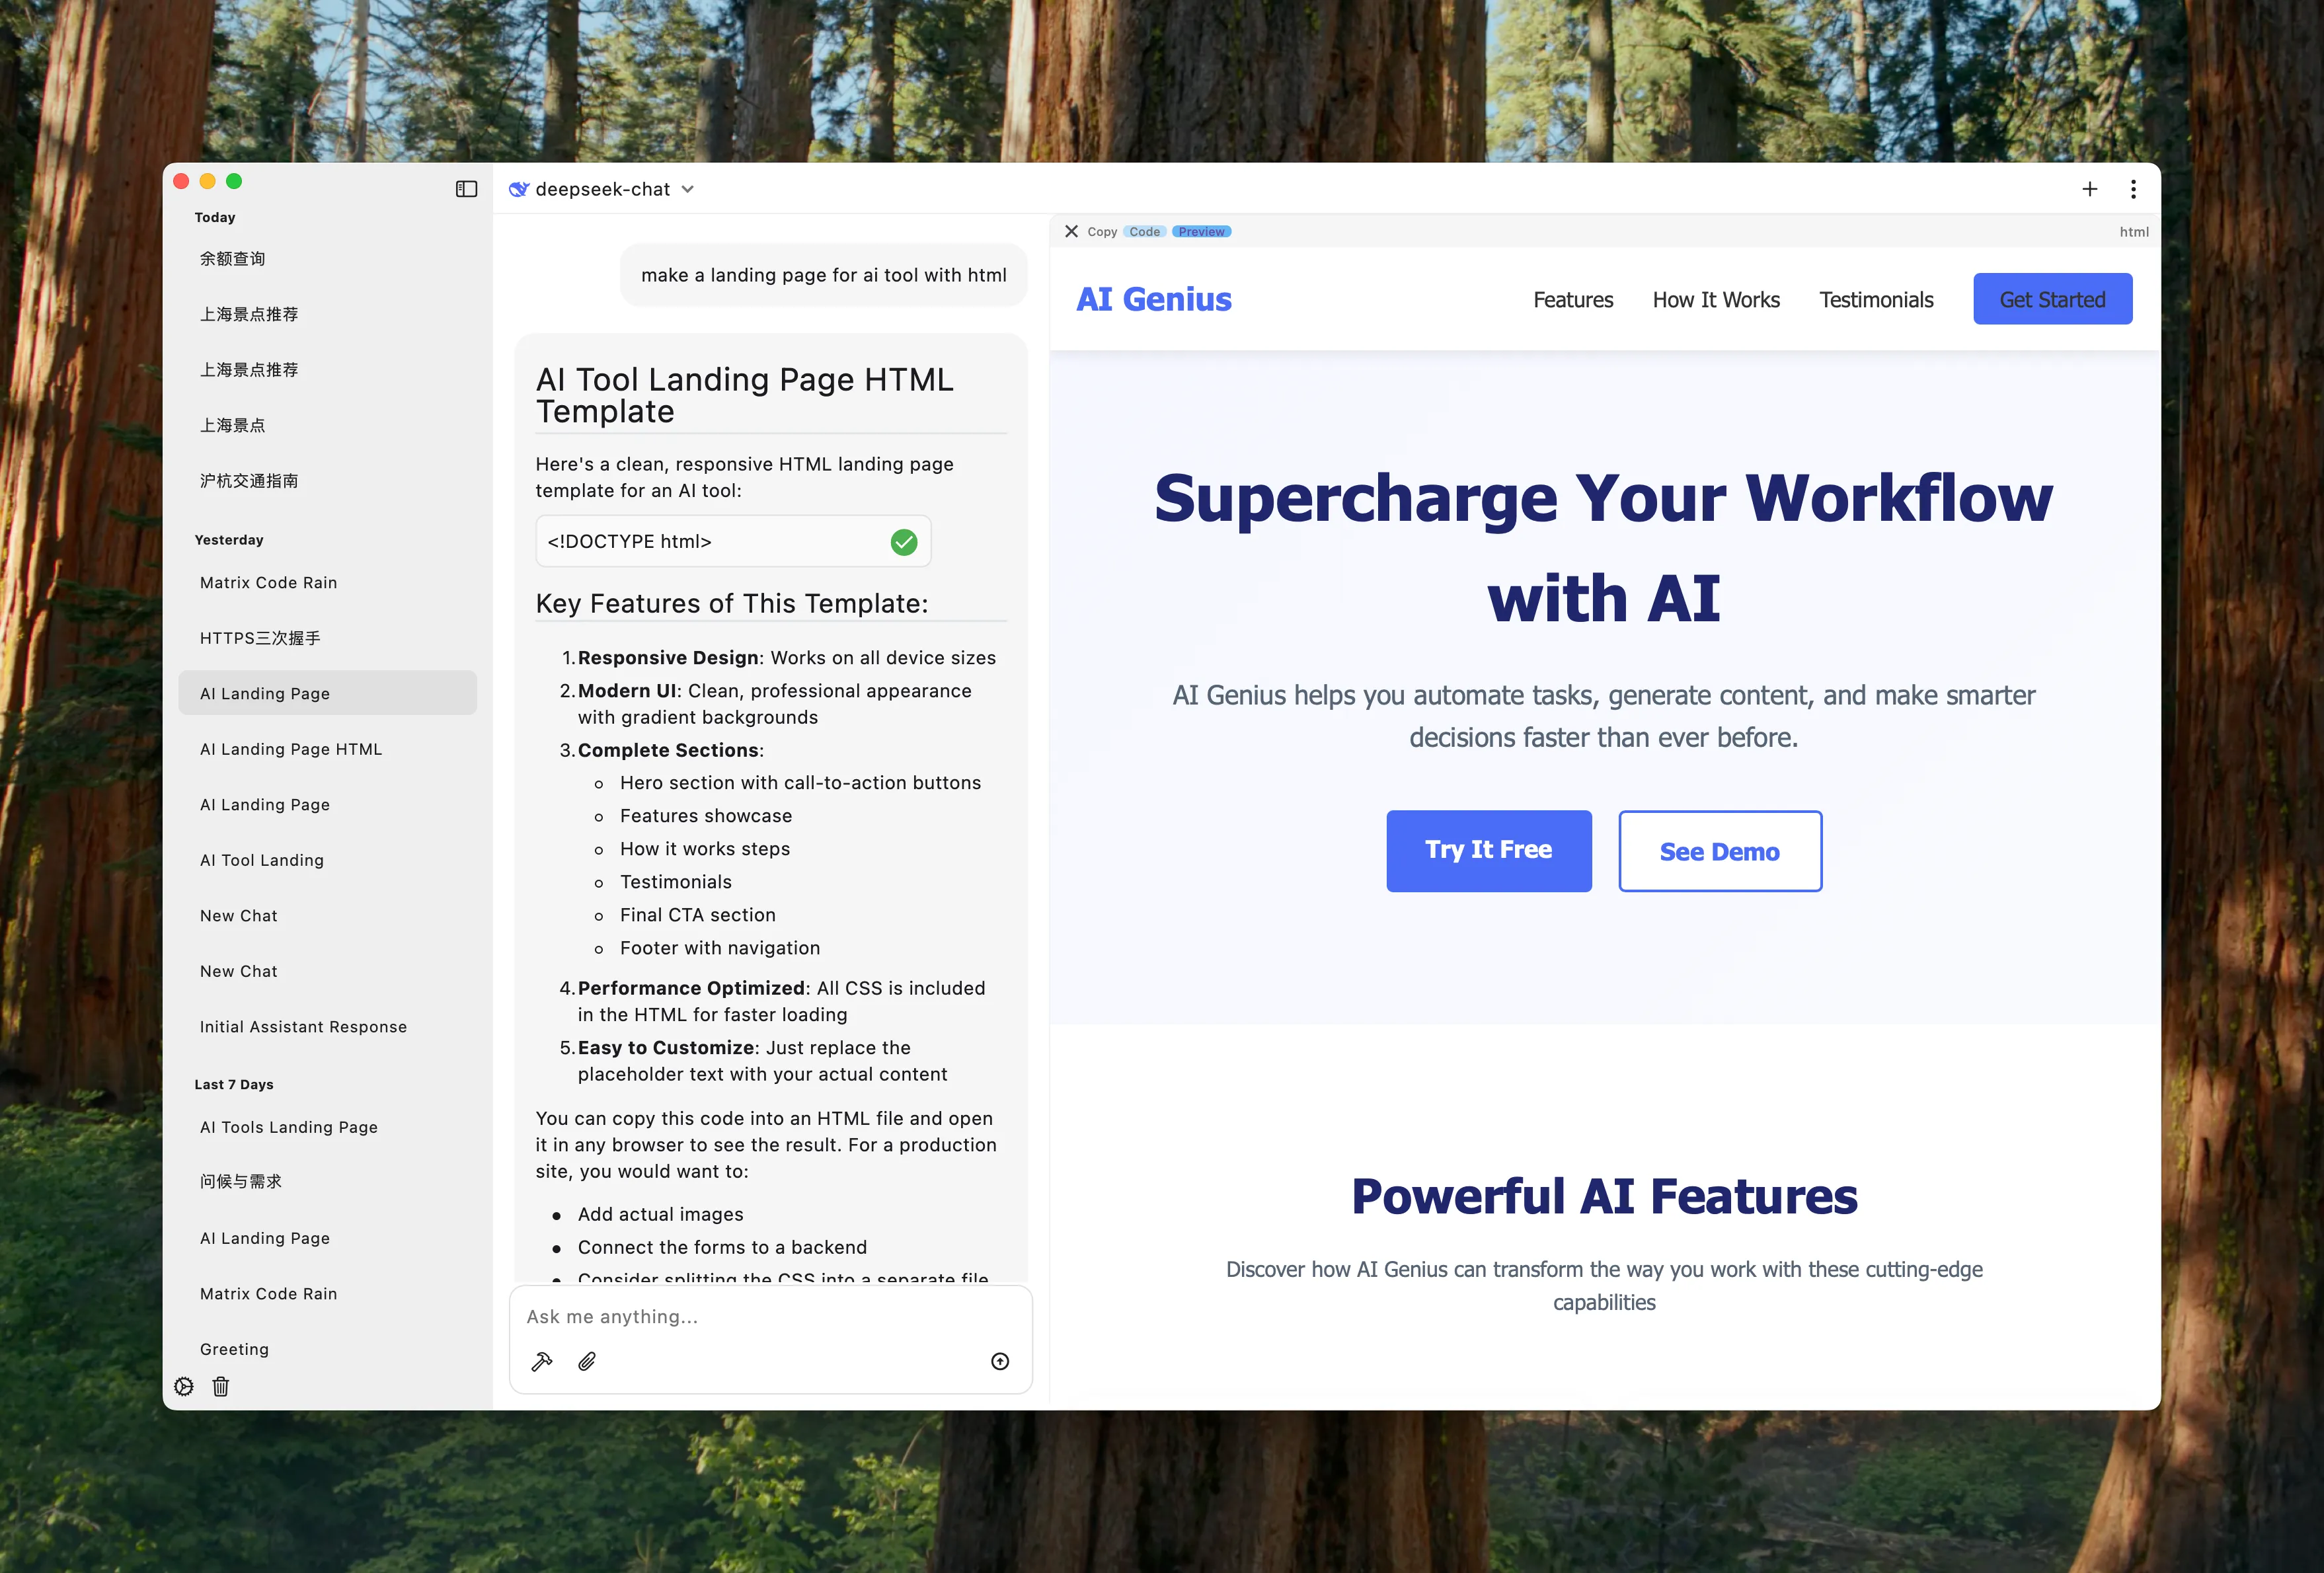The height and width of the screenshot is (1573, 2324).
Task: Select the AI Landing Page HTML conversation
Action: (x=291, y=749)
